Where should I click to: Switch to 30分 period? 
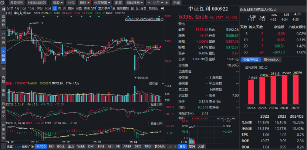[40, 8]
